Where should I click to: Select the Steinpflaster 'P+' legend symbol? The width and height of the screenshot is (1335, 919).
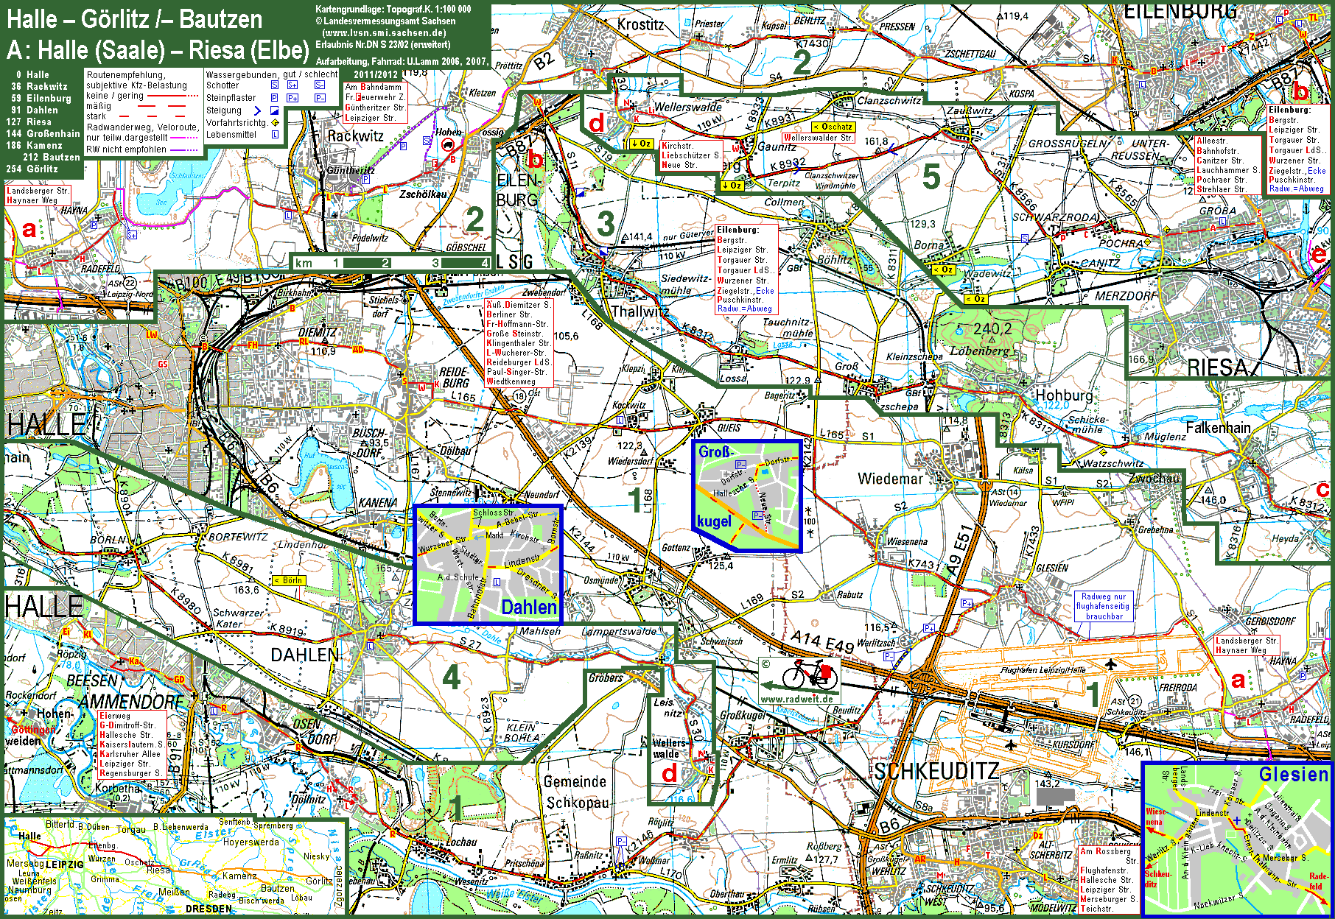292,98
